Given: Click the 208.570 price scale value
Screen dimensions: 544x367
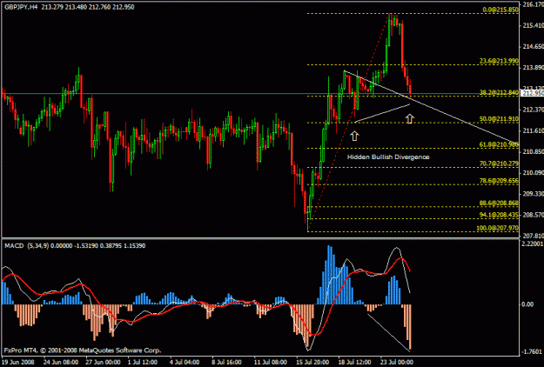Looking at the screenshot, I should pos(533,215).
